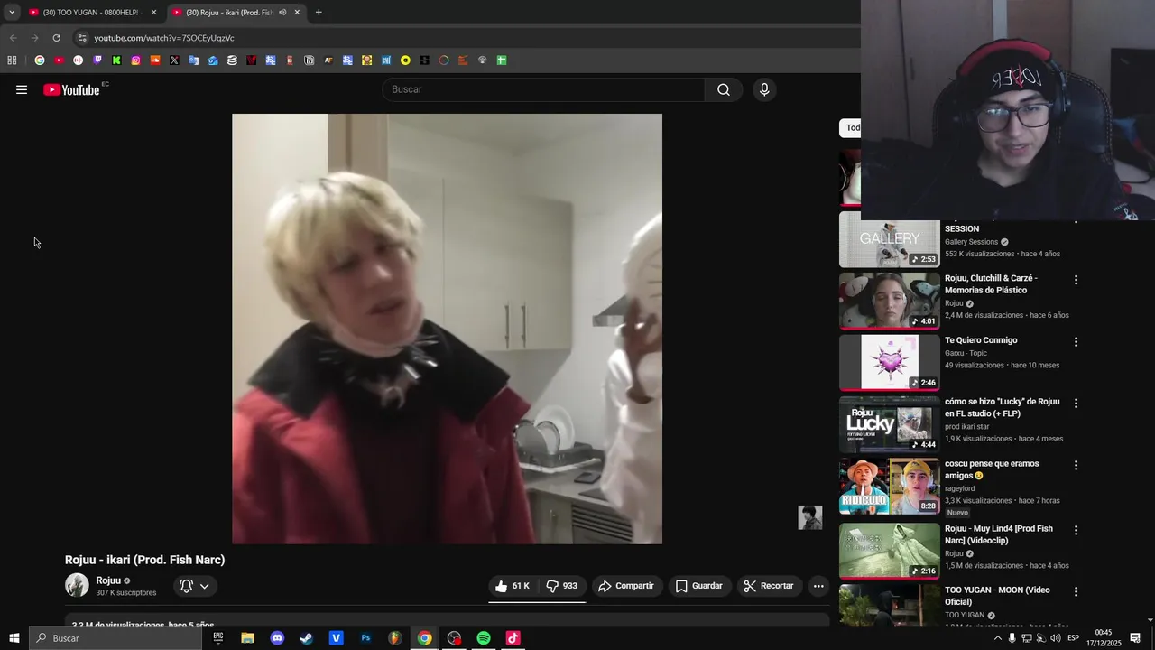This screenshot has height=650, width=1155.
Task: Like the video with 61 K button
Action: coord(513,586)
